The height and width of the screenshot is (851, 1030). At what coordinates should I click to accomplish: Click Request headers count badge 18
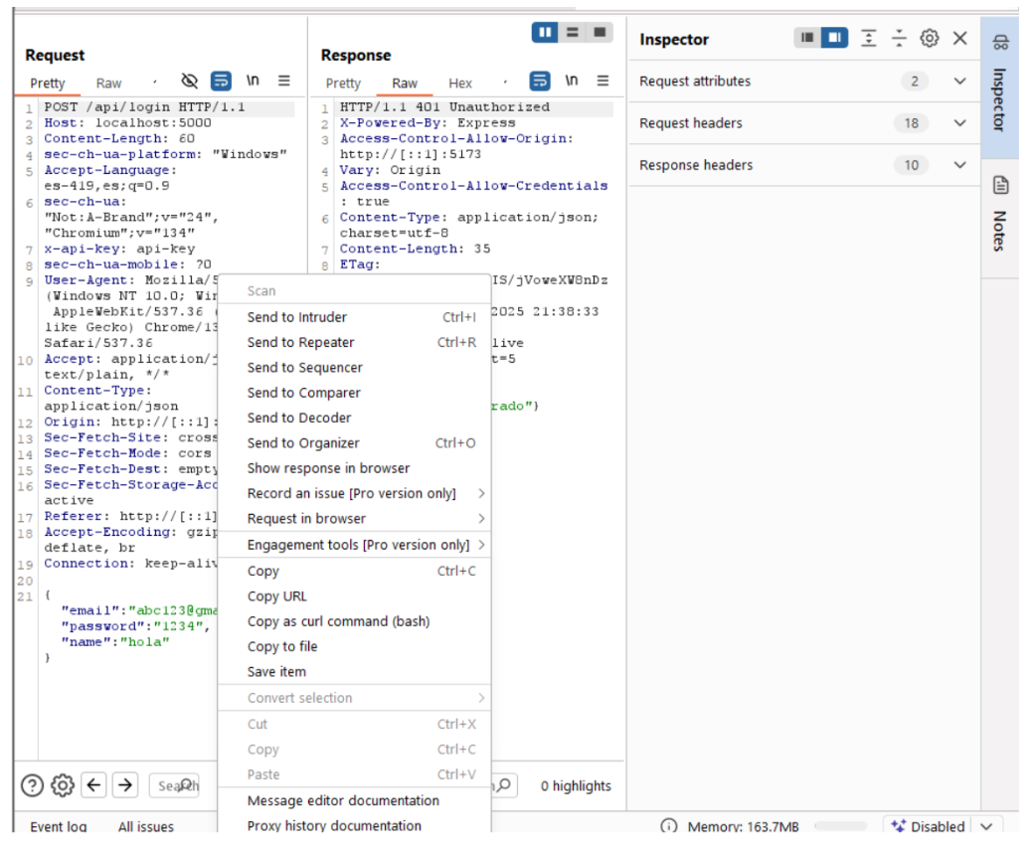pyautogui.click(x=911, y=123)
